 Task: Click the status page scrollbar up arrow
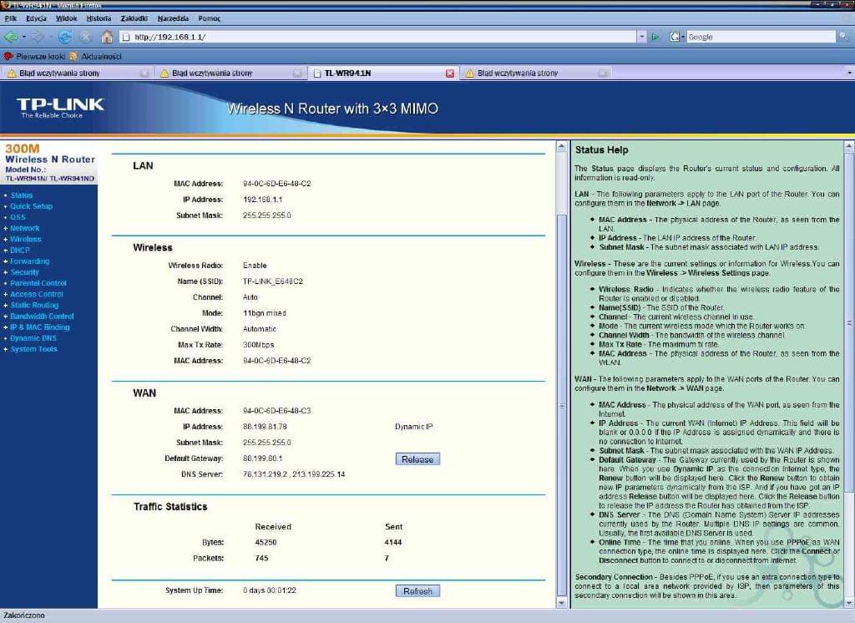[562, 147]
